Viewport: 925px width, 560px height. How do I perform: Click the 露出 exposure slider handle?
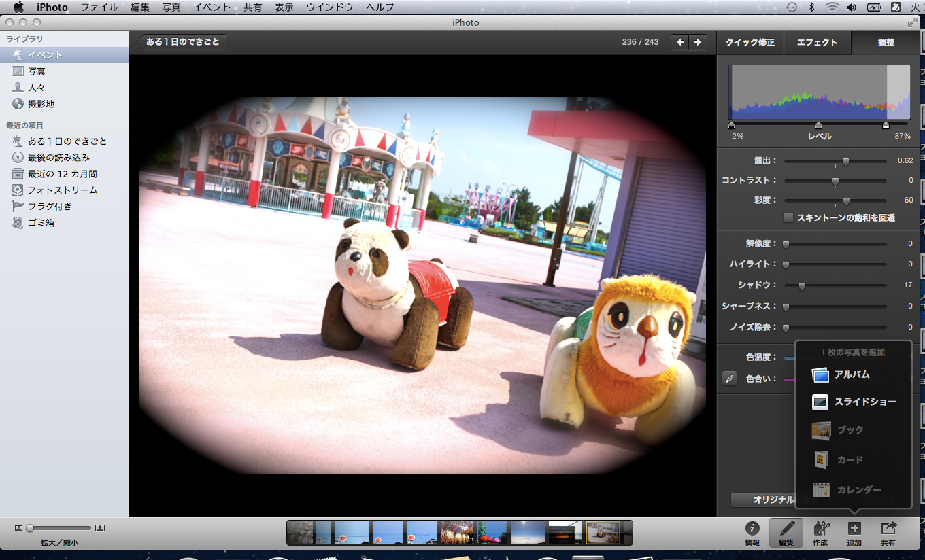(845, 162)
